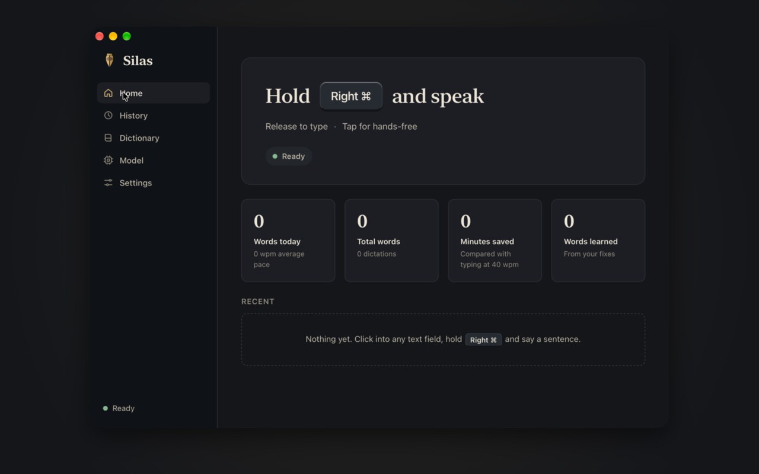Click the Minutes saved stat card
The width and height of the screenshot is (759, 474).
coord(495,241)
